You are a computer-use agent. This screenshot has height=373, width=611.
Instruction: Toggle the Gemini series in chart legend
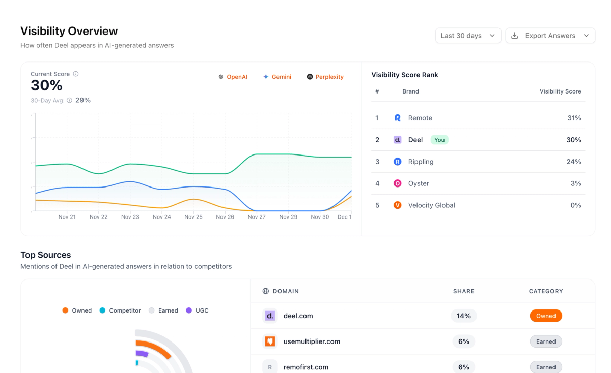(x=277, y=77)
